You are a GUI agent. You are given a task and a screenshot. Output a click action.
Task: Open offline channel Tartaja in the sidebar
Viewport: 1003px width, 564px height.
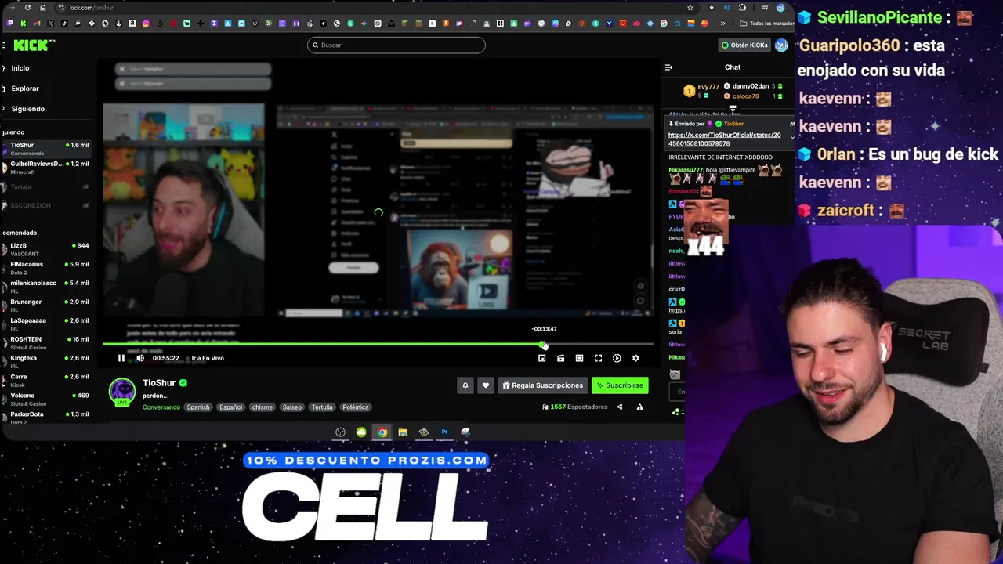[47, 186]
